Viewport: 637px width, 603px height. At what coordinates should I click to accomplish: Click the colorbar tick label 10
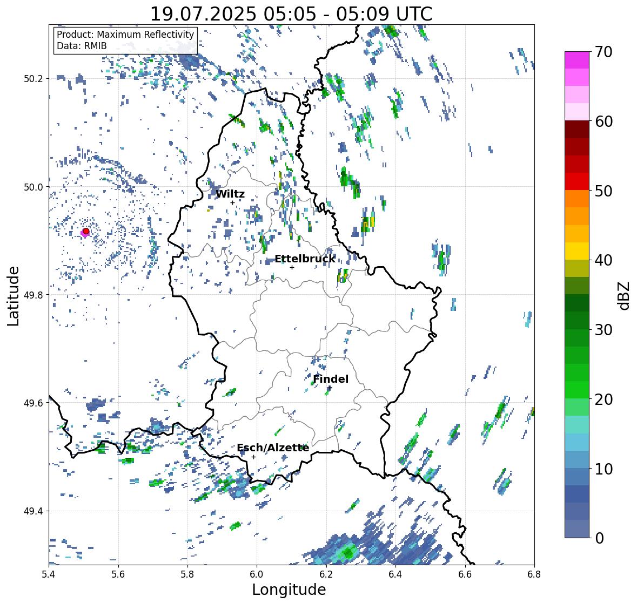pos(604,469)
